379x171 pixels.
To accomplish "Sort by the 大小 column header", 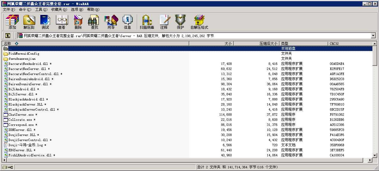I will tap(211, 44).
